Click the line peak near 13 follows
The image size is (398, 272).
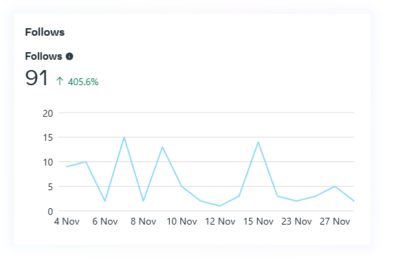click(162, 147)
